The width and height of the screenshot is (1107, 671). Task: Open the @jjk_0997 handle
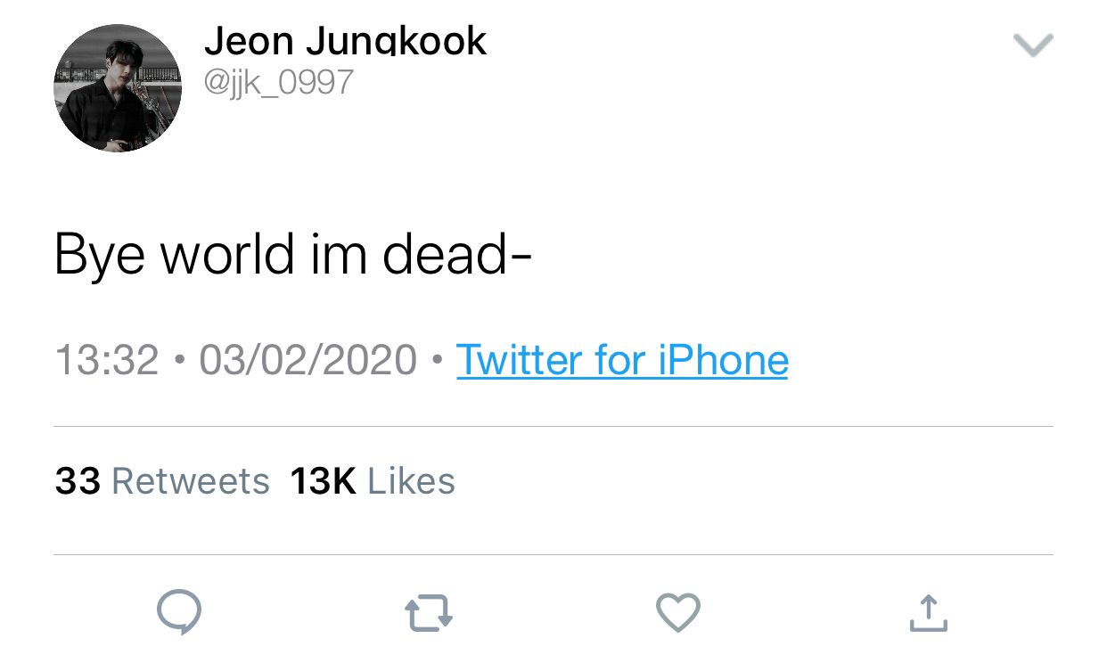click(279, 83)
